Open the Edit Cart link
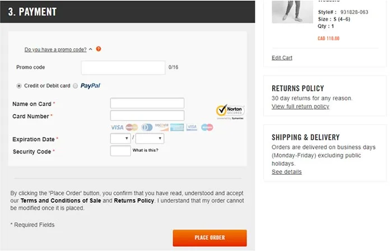The height and width of the screenshot is (252, 392). pos(282,58)
